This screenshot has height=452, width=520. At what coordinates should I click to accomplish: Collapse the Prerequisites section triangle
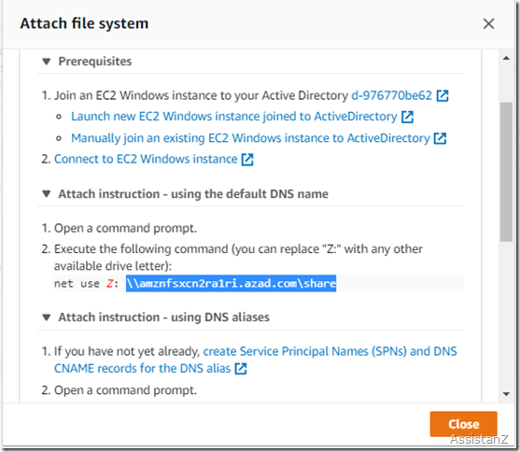click(x=47, y=62)
